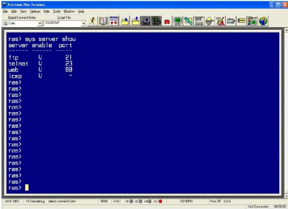Click the 'server enable port' header line
288x209 pixels.
[40, 45]
